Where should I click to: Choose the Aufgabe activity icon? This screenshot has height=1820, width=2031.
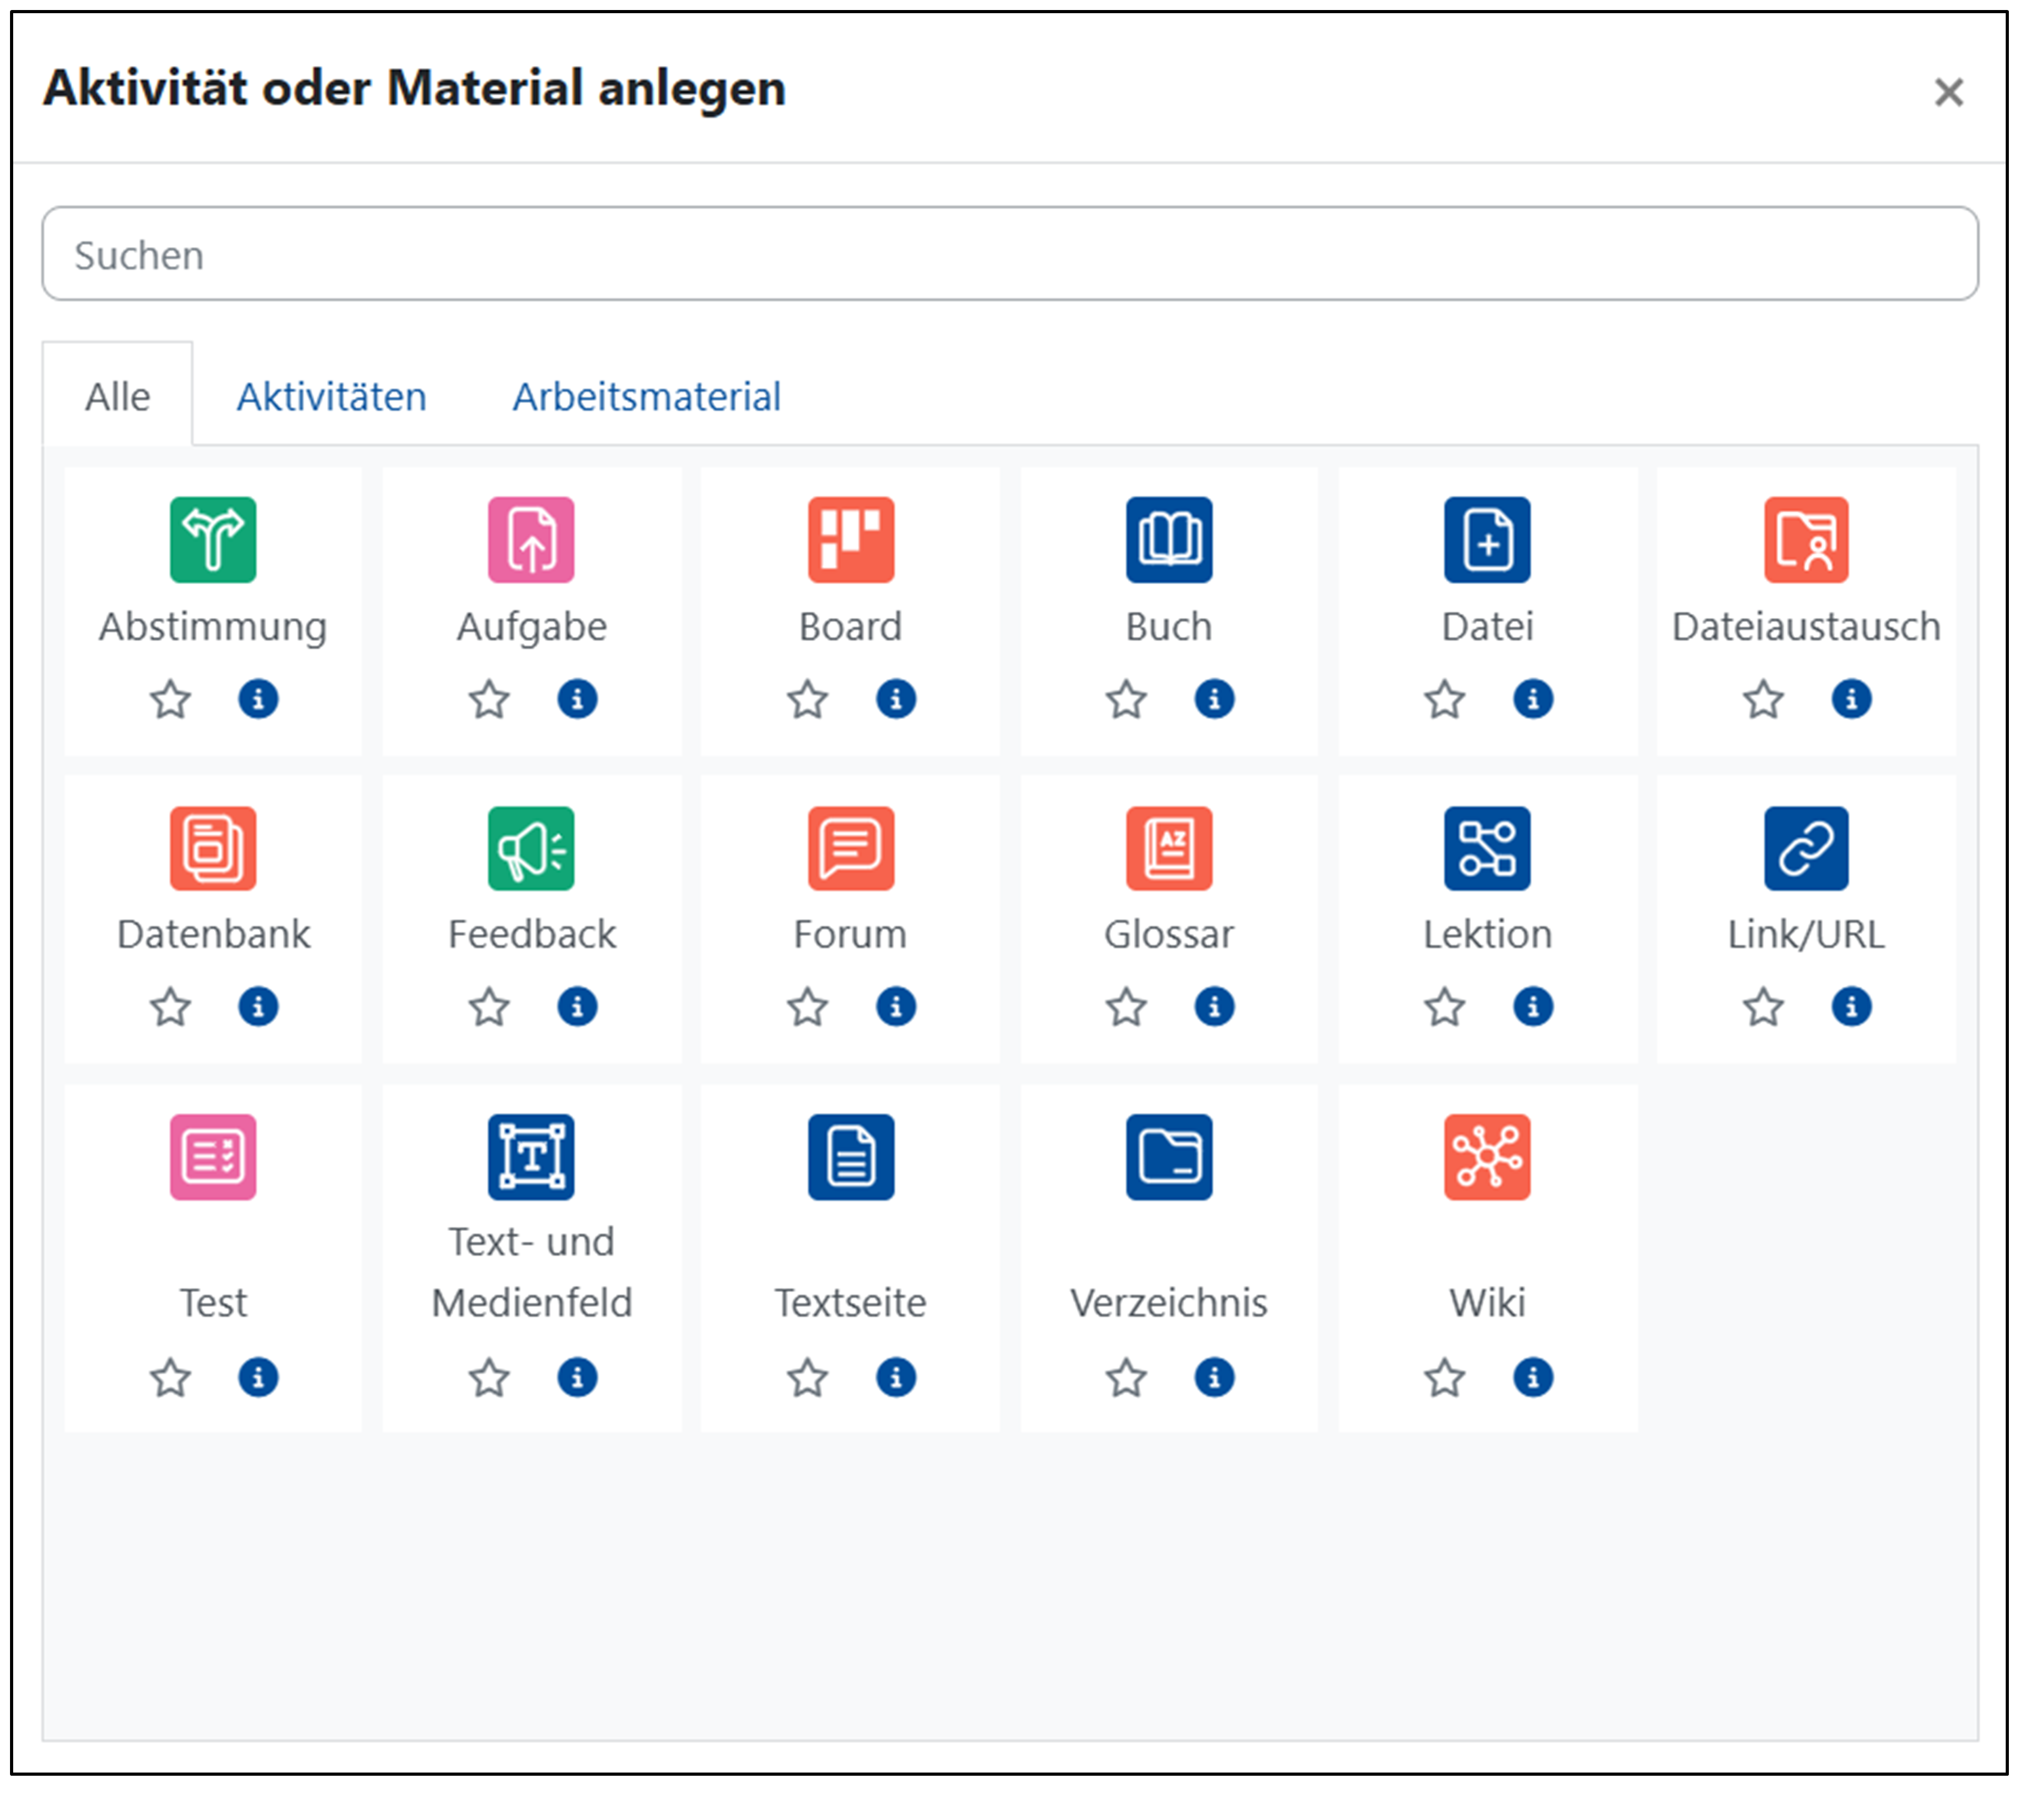point(531,540)
